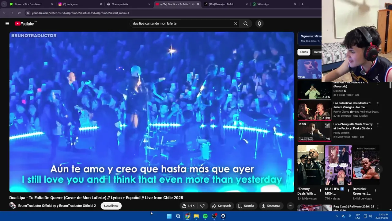Open Windows taskbar search
This screenshot has height=221, width=392.
(178, 216)
